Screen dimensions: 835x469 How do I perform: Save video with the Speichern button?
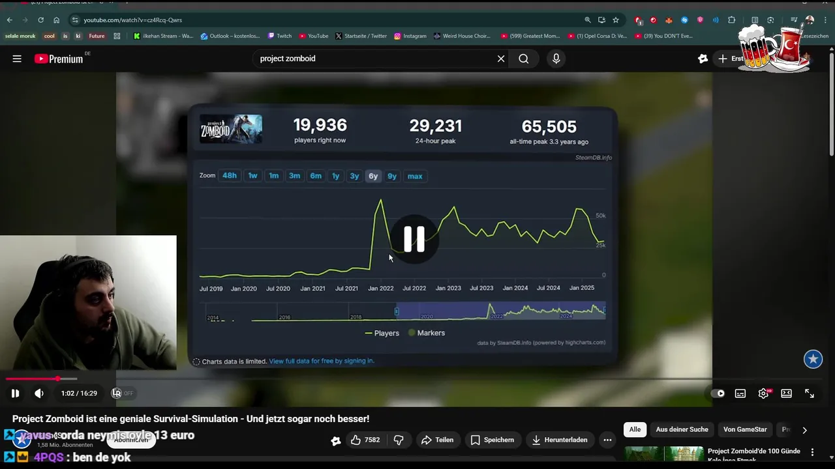pyautogui.click(x=493, y=440)
